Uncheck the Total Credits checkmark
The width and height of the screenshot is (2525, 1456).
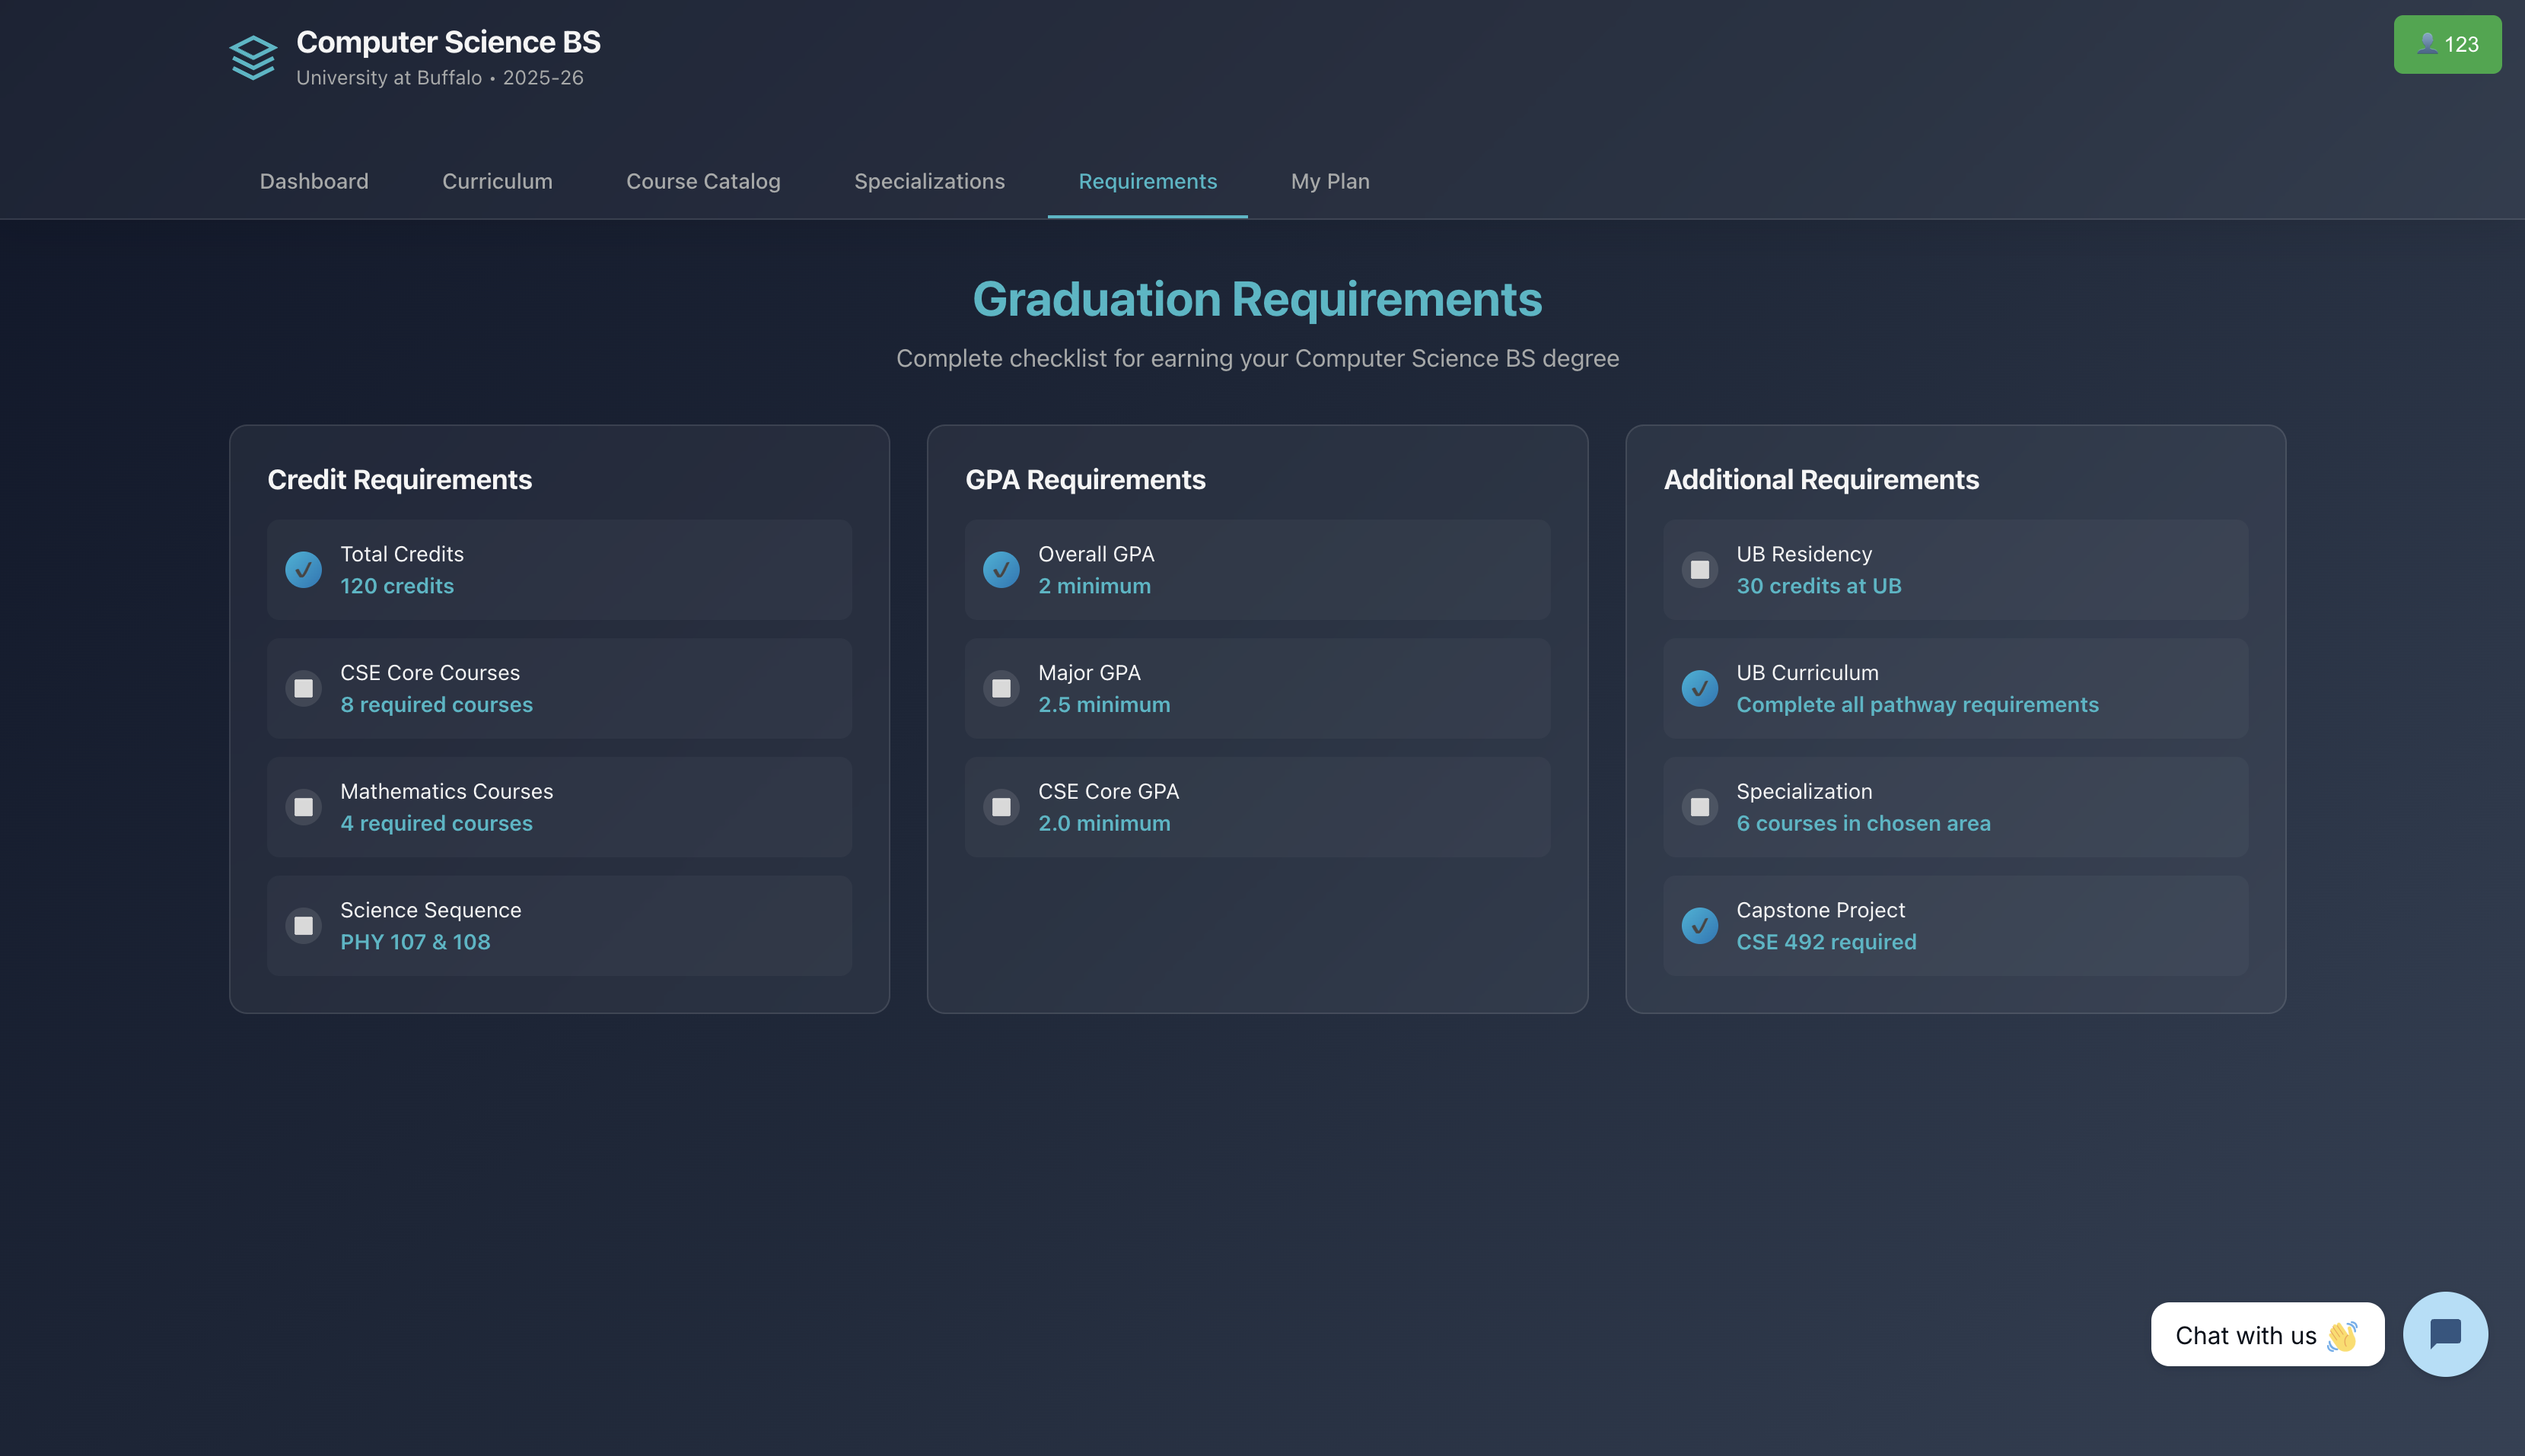click(x=303, y=570)
